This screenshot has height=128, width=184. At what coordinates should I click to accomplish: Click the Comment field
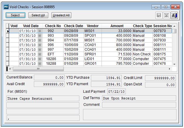(139, 105)
